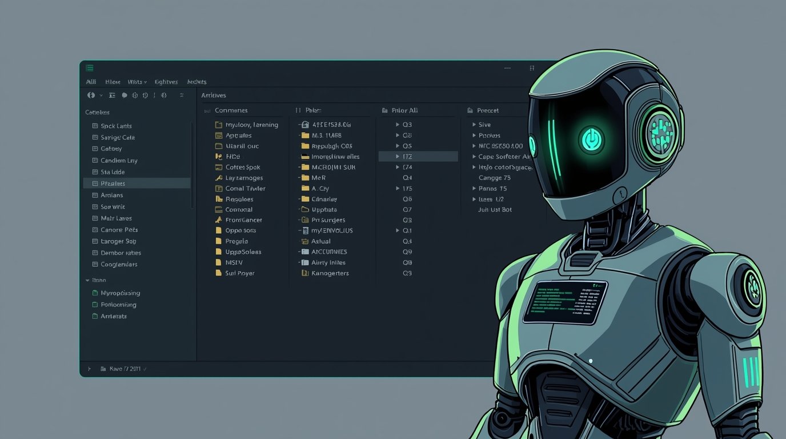Open the Wbts menu
This screenshot has height=439, width=786.
click(137, 82)
